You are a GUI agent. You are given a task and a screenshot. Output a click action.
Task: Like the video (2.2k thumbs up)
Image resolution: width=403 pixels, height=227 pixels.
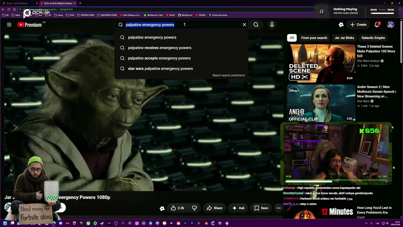pos(177,208)
